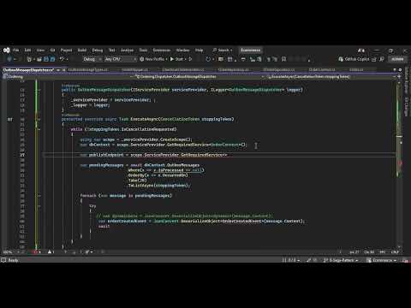Click the navigate backward toolbar icon

coord(9,59)
